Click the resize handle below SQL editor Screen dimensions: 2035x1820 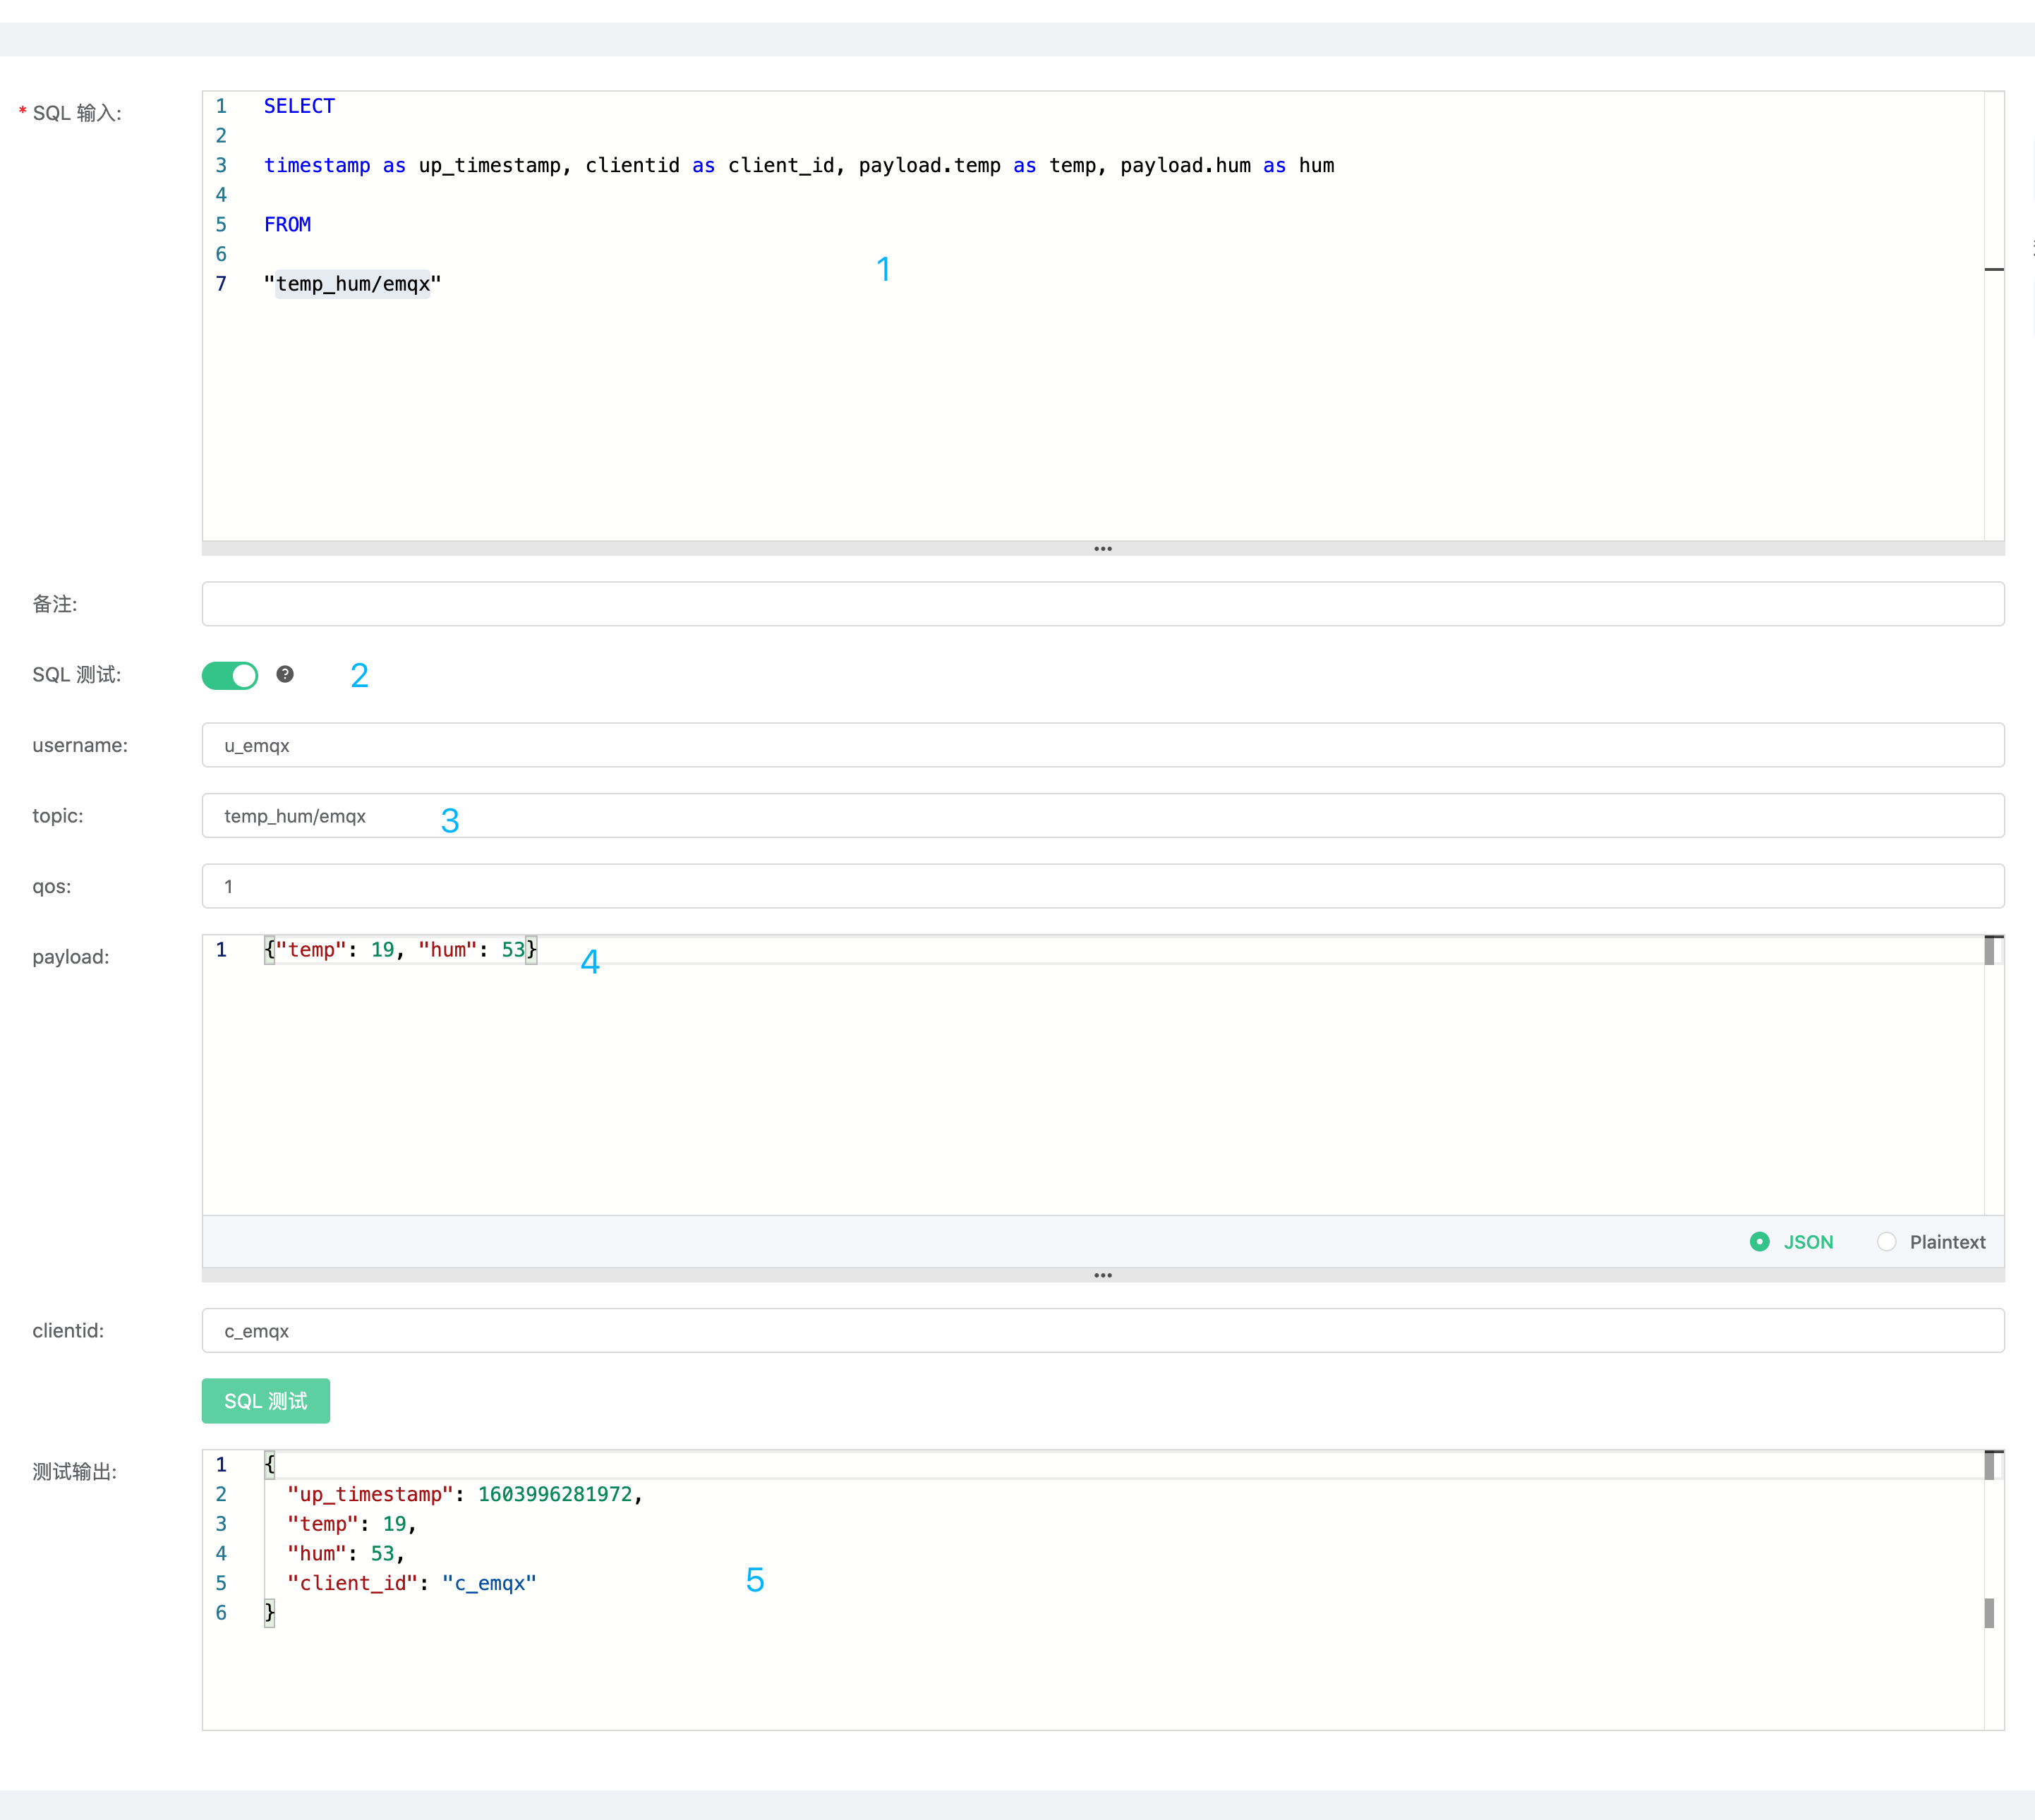click(1102, 549)
